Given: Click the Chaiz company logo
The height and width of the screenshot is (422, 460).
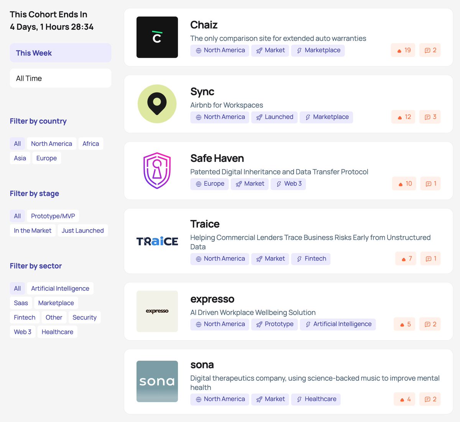Looking at the screenshot, I should click(x=157, y=37).
